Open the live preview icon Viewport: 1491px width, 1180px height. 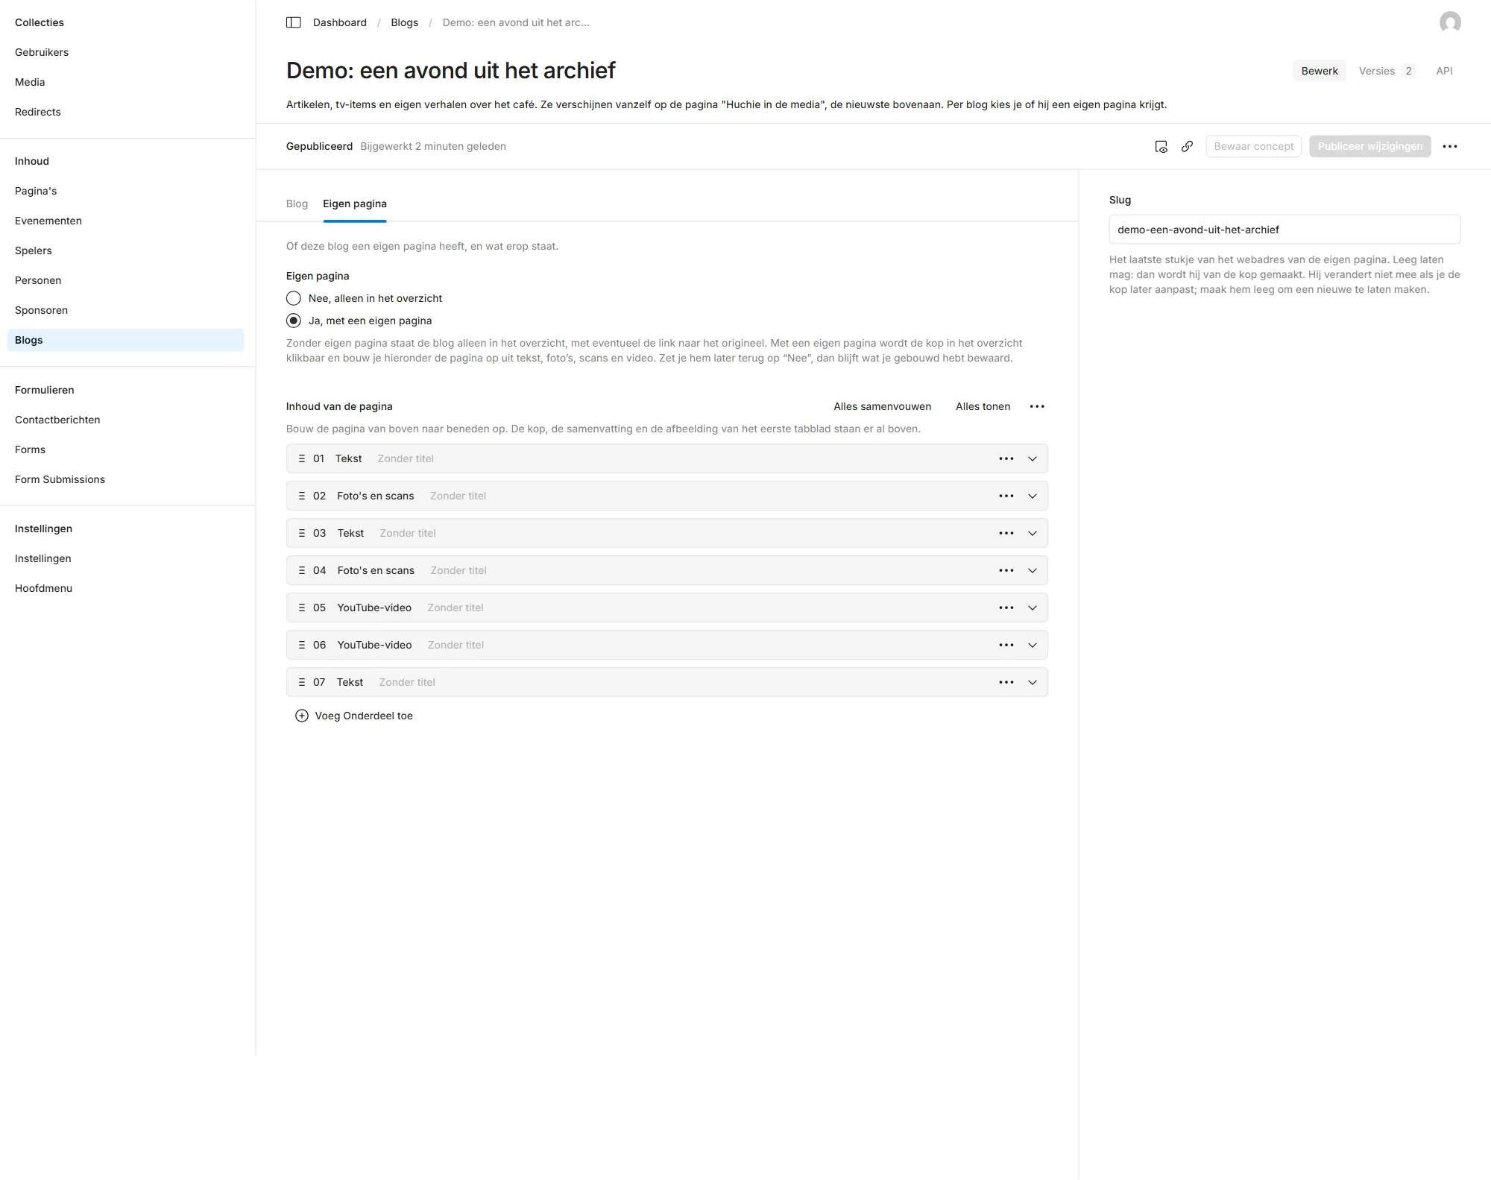point(1161,146)
